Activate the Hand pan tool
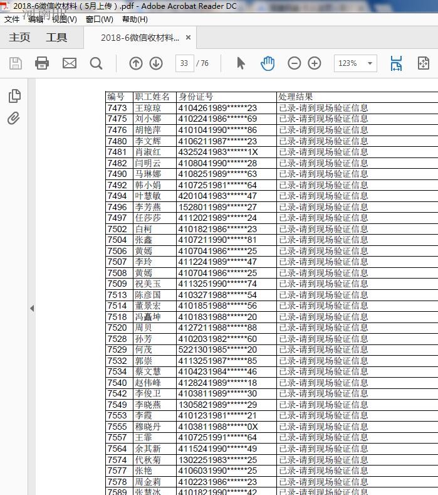The height and width of the screenshot is (495, 438). coord(268,63)
